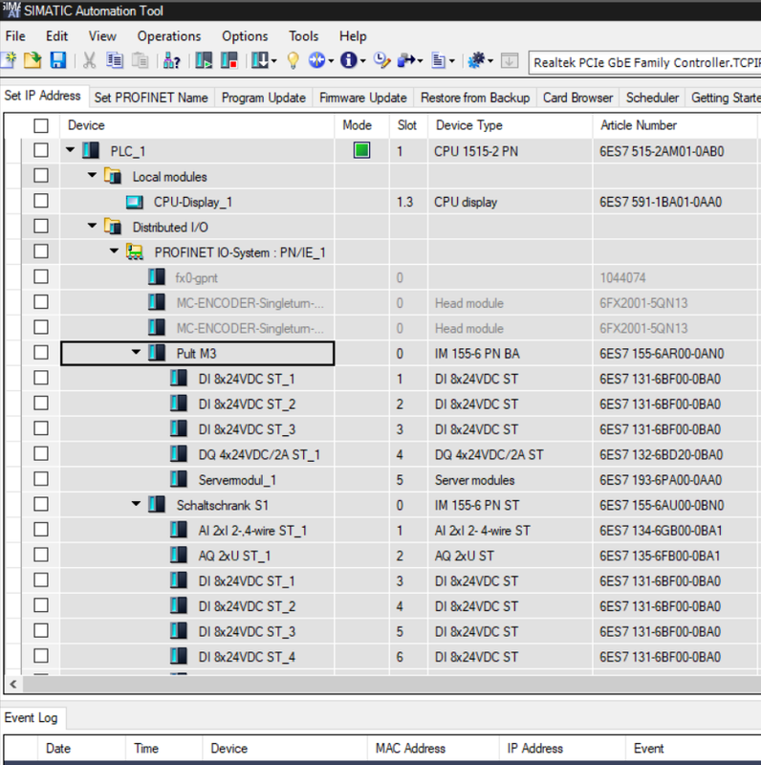This screenshot has width=761, height=765.
Task: Click the document service data icon
Action: [439, 60]
